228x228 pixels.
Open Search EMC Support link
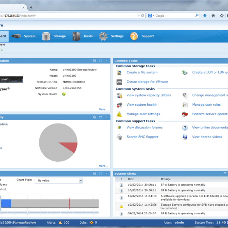[142, 137]
